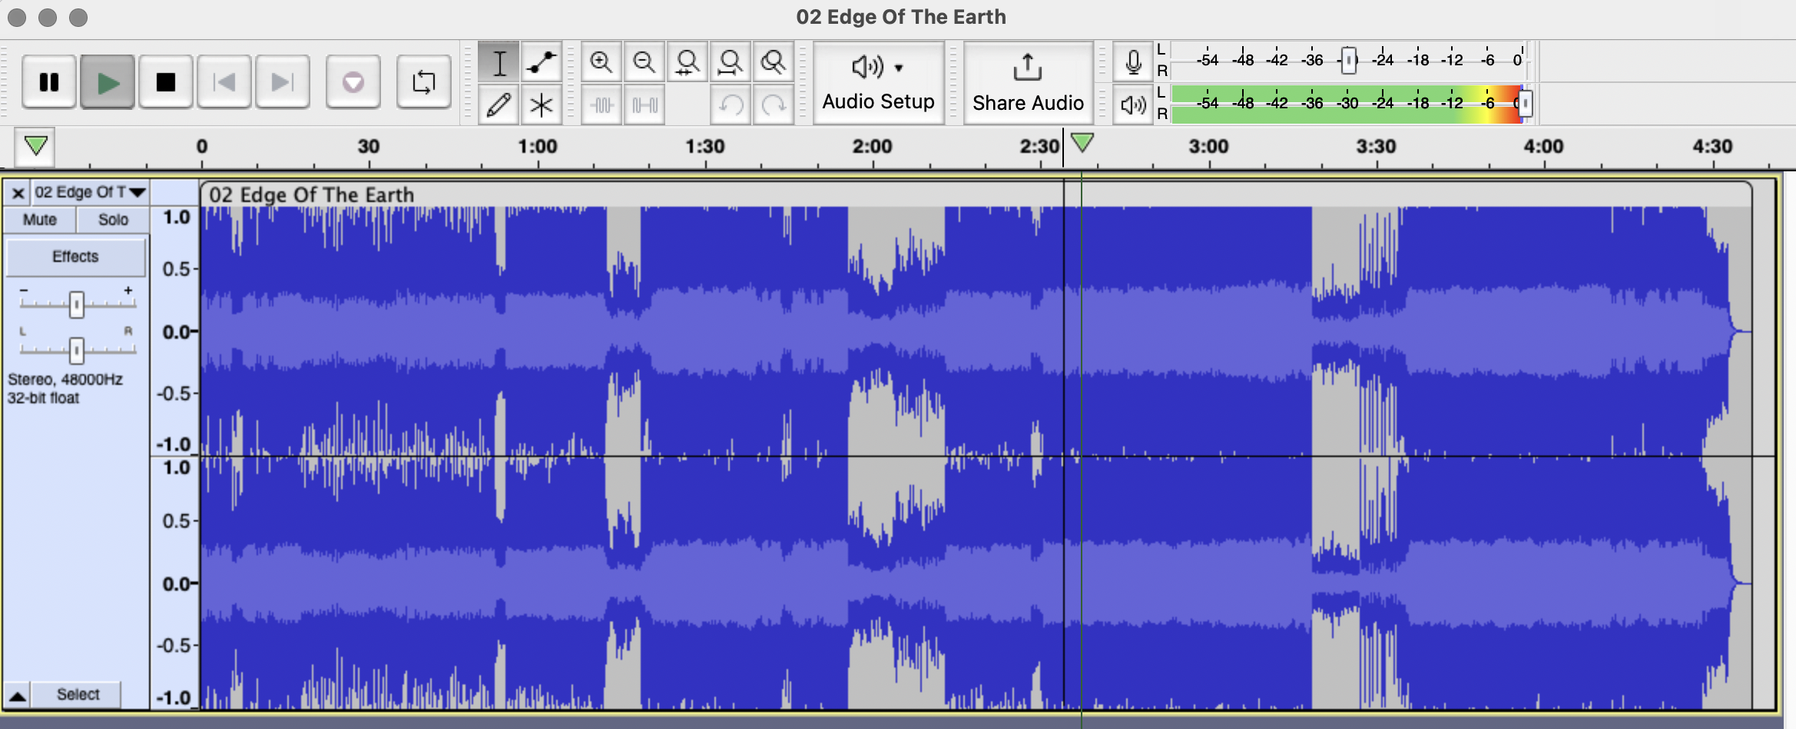Fit selection to width zoom icon
The image size is (1796, 729).
click(x=688, y=62)
